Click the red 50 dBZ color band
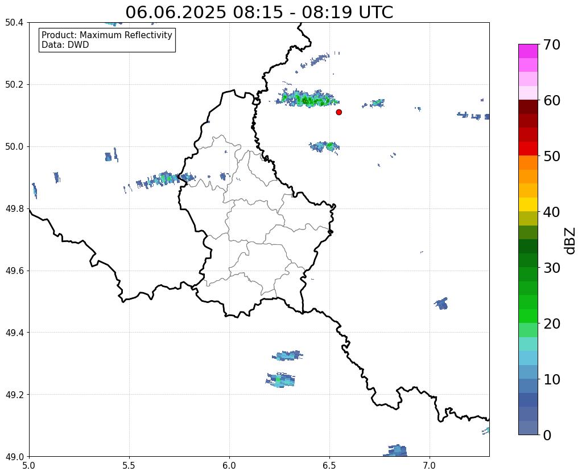This screenshot has width=582, height=475. point(528,149)
